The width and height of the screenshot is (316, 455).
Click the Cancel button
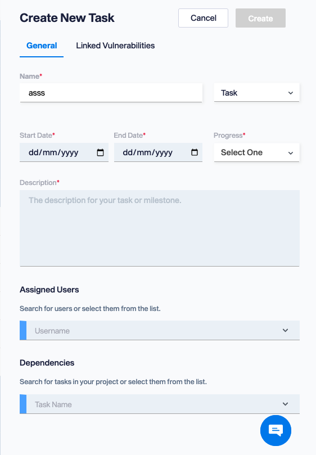pyautogui.click(x=203, y=18)
